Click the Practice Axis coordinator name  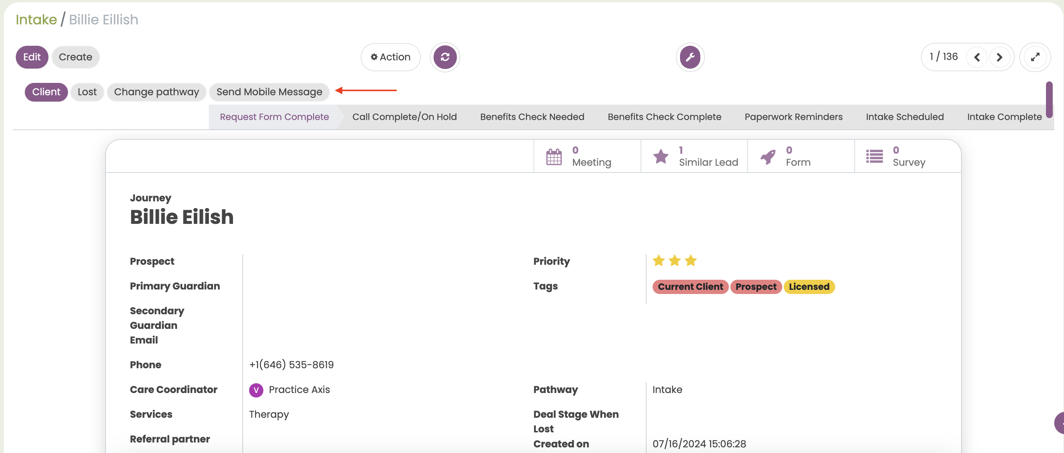pos(299,390)
